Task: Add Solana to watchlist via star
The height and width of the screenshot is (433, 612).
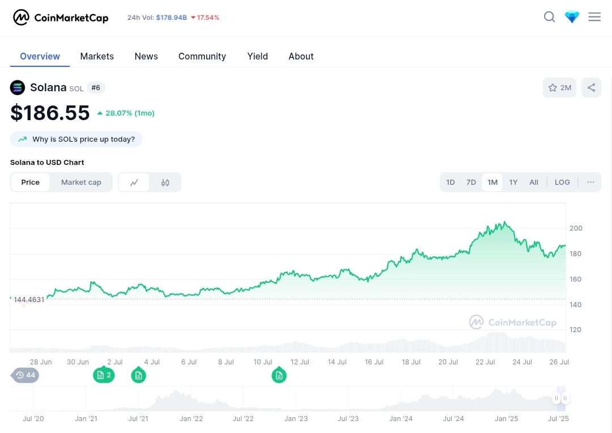Action: 559,88
